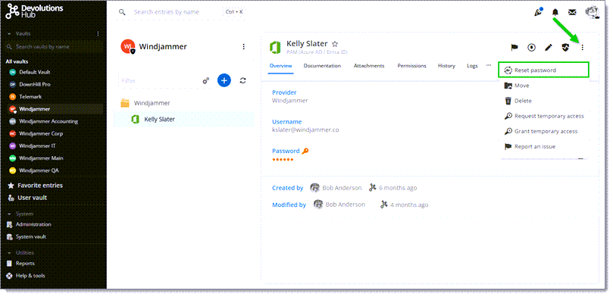
Task: Open the History tab
Action: (x=446, y=66)
